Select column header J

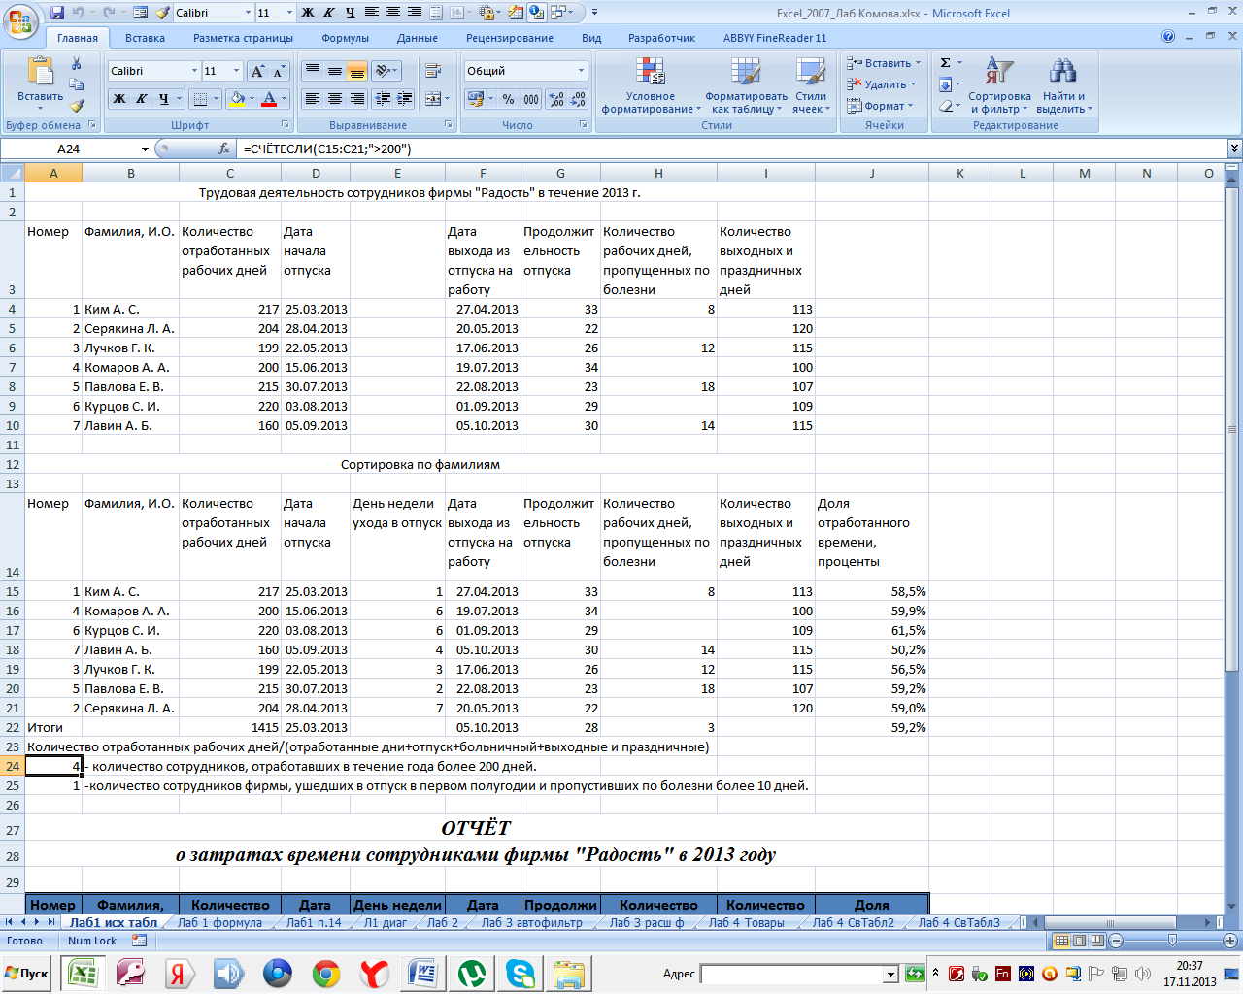[x=872, y=173]
